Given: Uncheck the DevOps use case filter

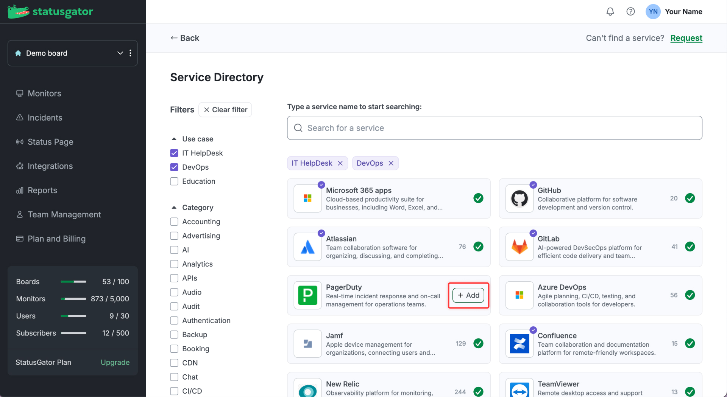Looking at the screenshot, I should point(174,167).
